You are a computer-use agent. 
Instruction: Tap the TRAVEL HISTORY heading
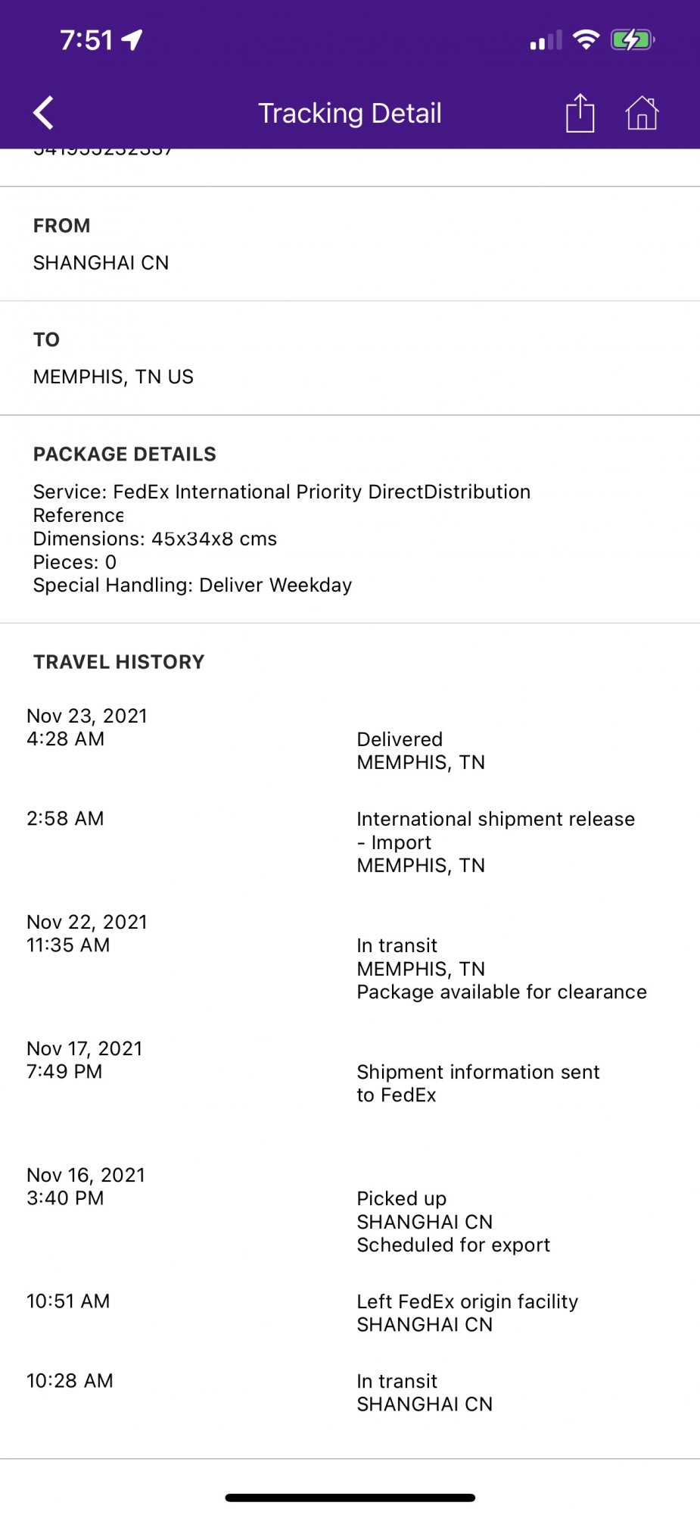point(119,662)
